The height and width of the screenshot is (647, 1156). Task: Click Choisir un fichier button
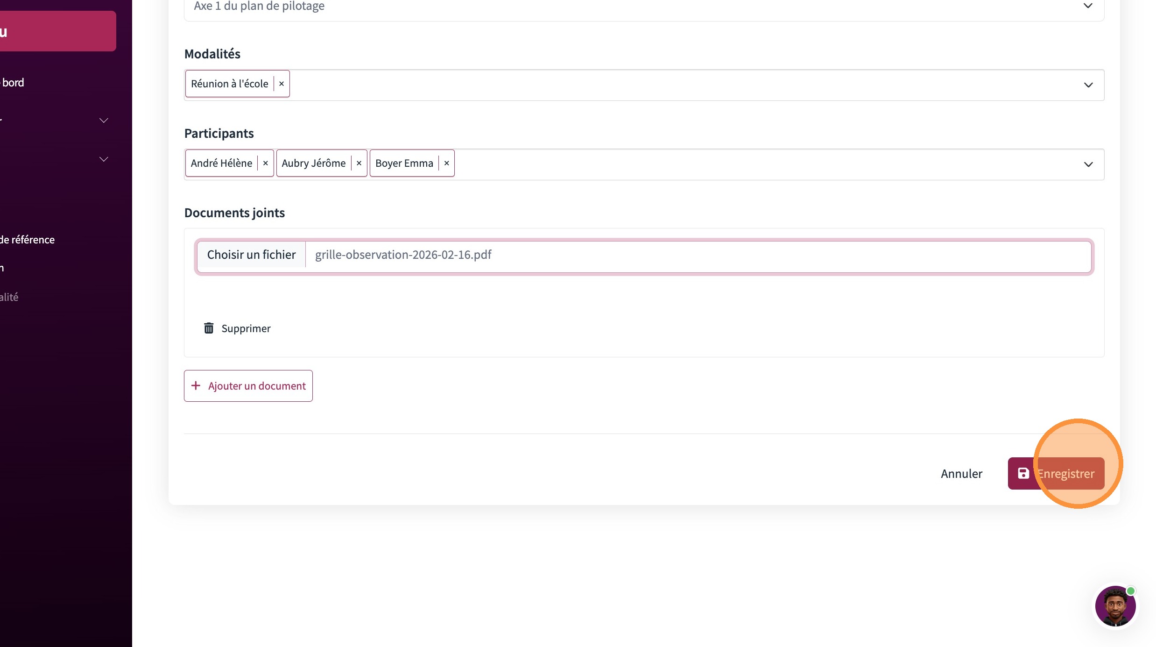coord(251,255)
